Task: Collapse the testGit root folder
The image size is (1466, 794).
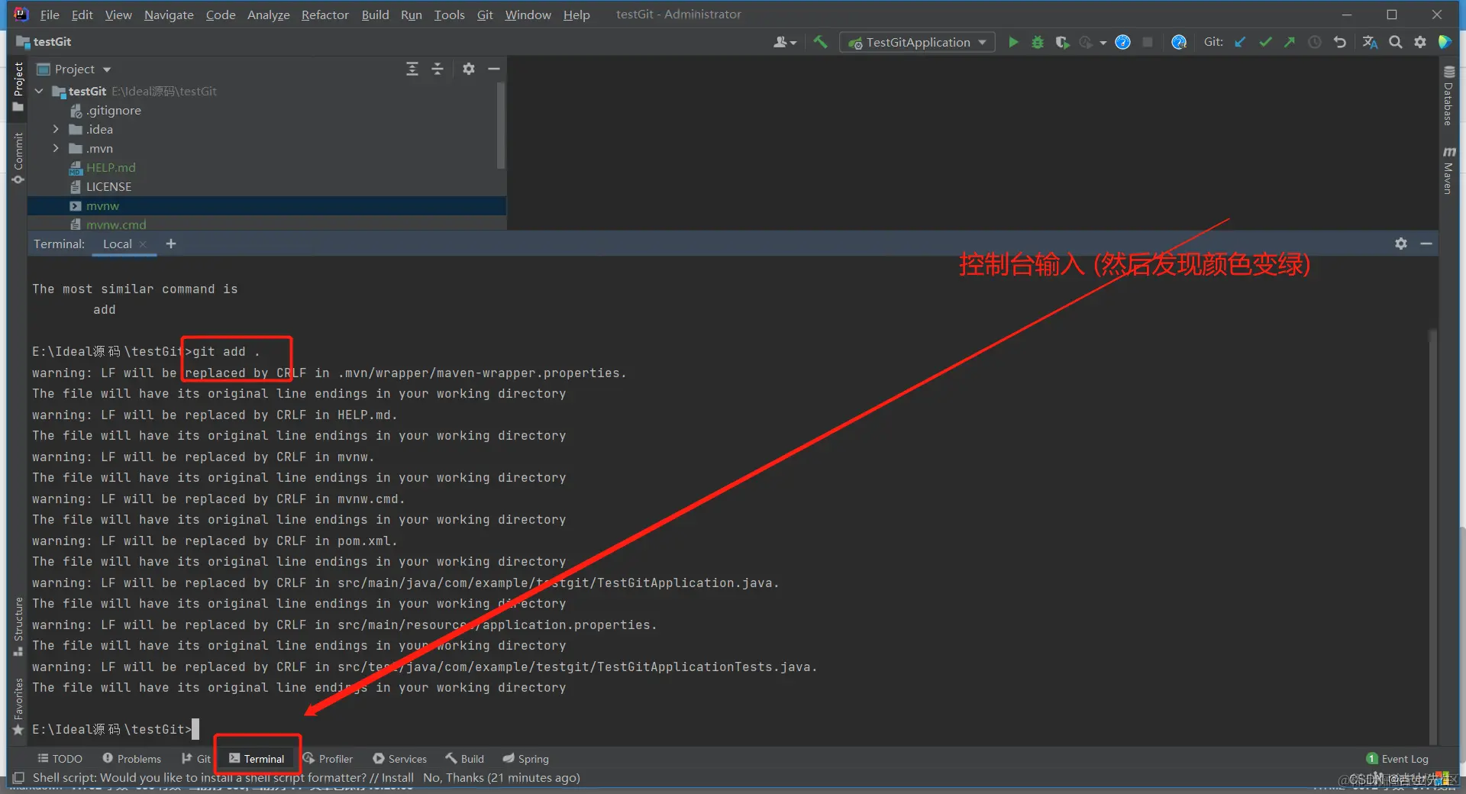Action: click(x=40, y=91)
